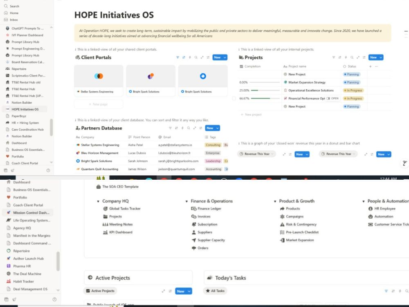Open the New dropdown arrow in Partners Database

pyautogui.click(x=217, y=128)
